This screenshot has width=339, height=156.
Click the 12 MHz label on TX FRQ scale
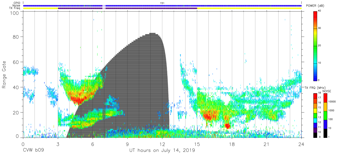(x=319, y=122)
